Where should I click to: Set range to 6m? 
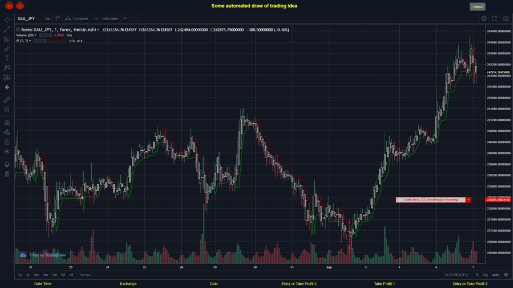pos(36,275)
